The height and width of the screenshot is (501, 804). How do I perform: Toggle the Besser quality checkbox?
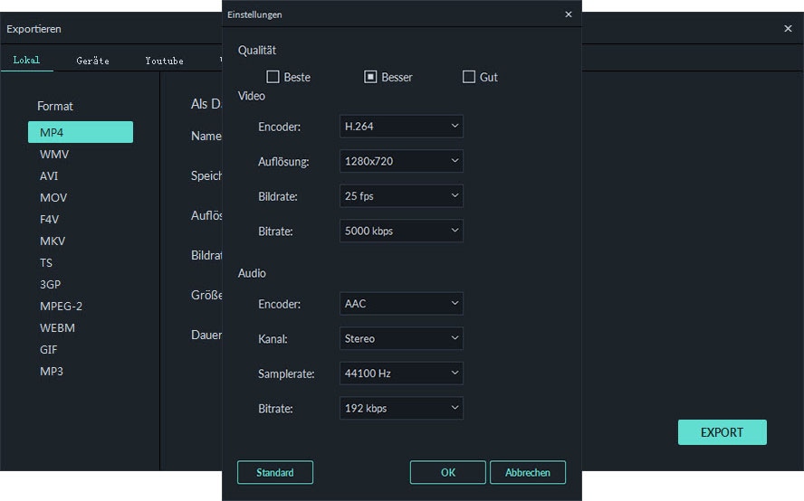tap(370, 77)
